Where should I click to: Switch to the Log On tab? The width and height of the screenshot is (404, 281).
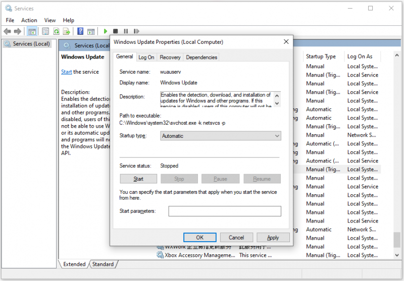coord(146,58)
